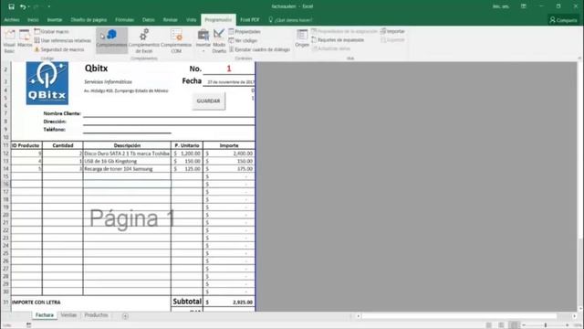
Task: Select the 1,200.00 unit price cell
Action: click(187, 154)
